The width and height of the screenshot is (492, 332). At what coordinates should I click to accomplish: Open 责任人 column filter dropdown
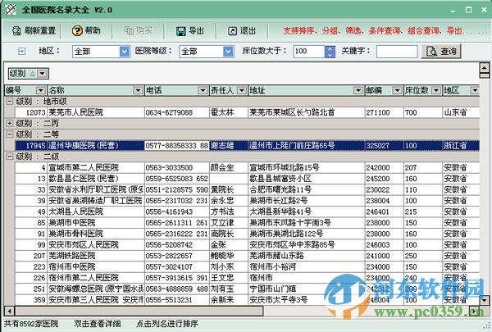(241, 90)
